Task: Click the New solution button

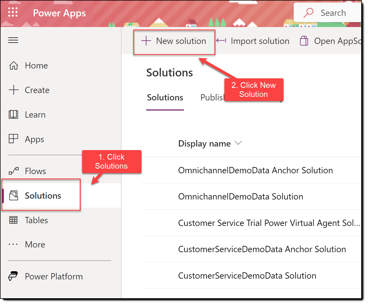Action: click(174, 41)
